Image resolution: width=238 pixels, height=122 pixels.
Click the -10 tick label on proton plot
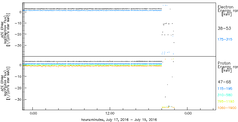18,76
